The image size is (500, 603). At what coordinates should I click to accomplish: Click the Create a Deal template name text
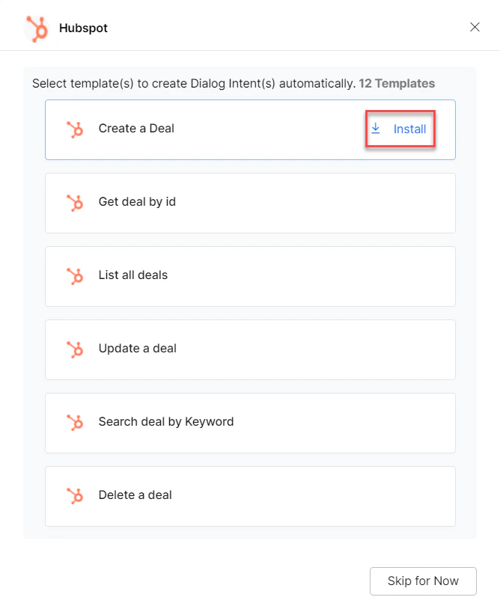click(x=136, y=129)
